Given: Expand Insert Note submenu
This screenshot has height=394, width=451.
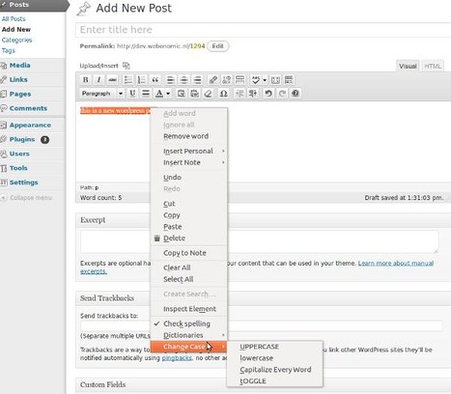Looking at the screenshot, I should [189, 162].
